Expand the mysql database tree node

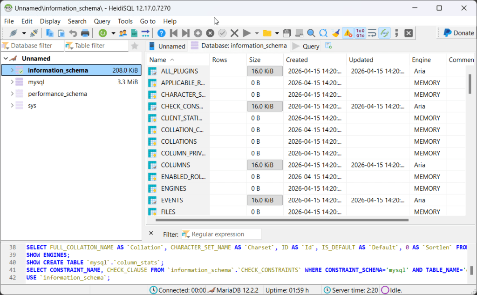coord(12,82)
